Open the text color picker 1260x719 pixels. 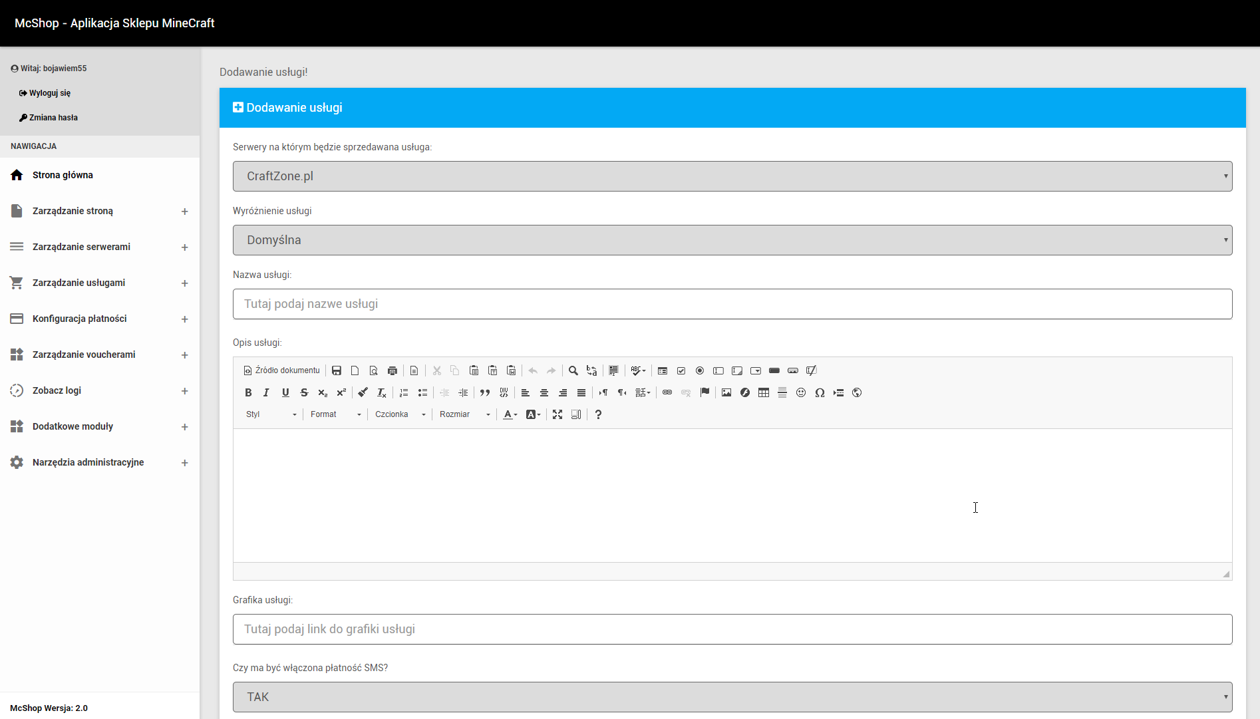[510, 414]
